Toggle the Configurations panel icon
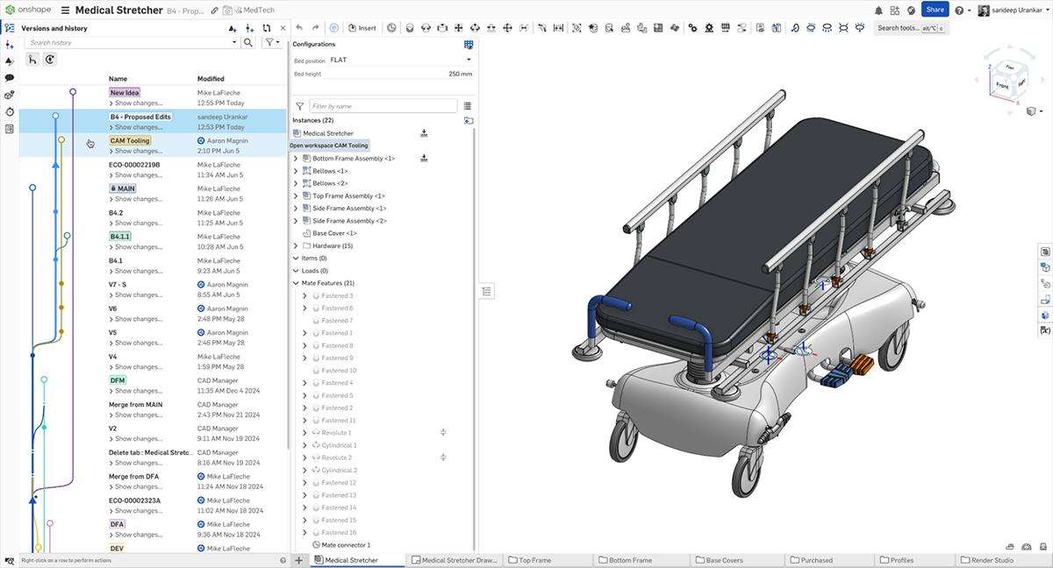 [469, 45]
